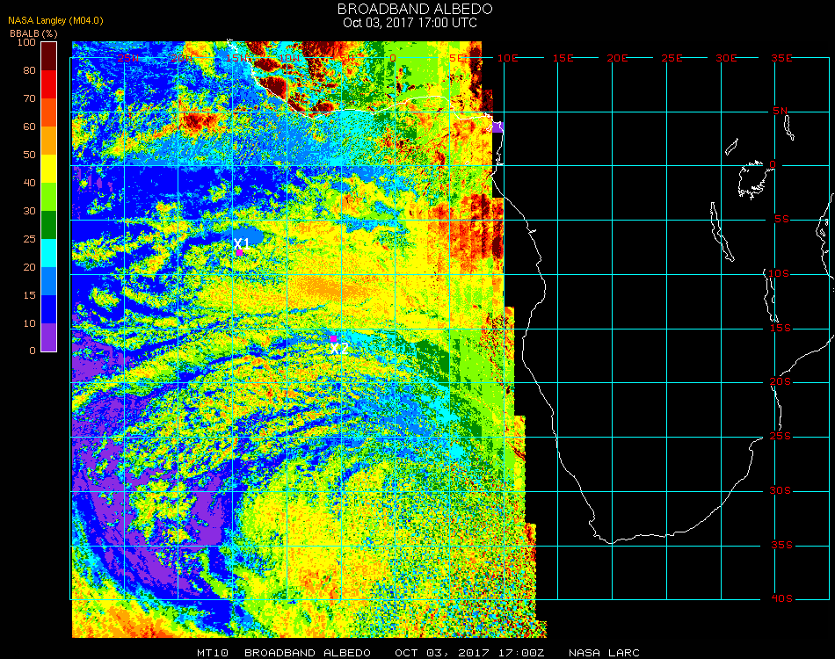
Task: Select the yellow 40-50 legend color band
Action: (48, 169)
